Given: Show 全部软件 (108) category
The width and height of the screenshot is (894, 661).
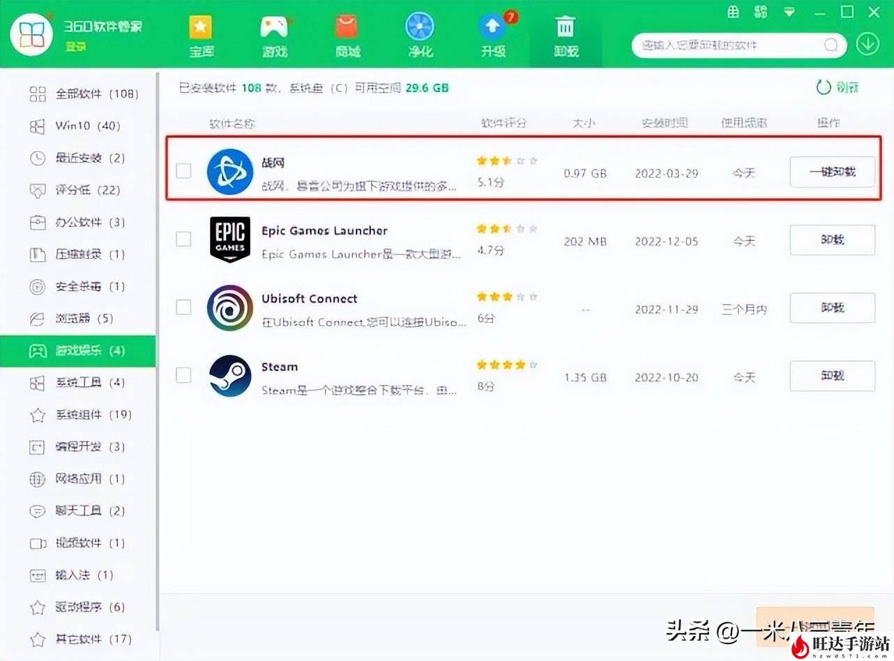Looking at the screenshot, I should 78,94.
